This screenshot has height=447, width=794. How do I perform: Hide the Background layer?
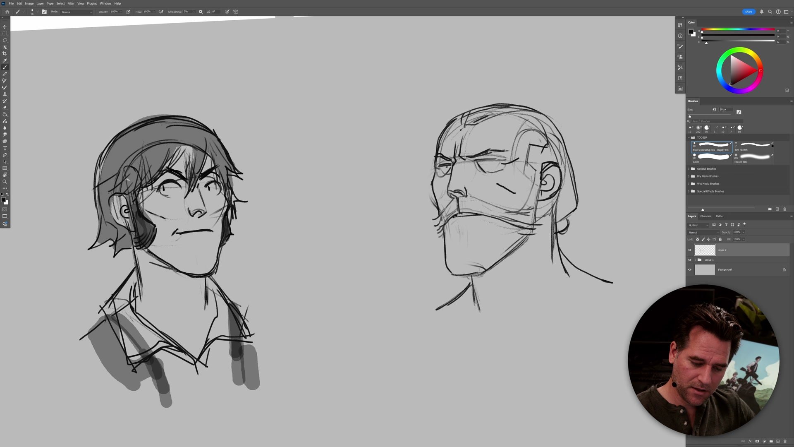tap(689, 270)
